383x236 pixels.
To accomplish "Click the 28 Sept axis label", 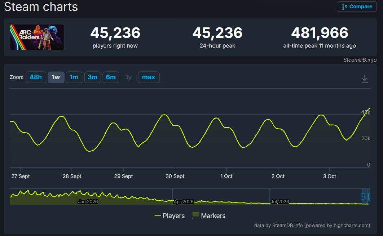I will pyautogui.click(x=72, y=176).
